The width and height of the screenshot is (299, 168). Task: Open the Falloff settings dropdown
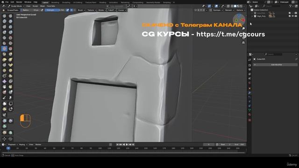pyautogui.click(x=112, y=10)
